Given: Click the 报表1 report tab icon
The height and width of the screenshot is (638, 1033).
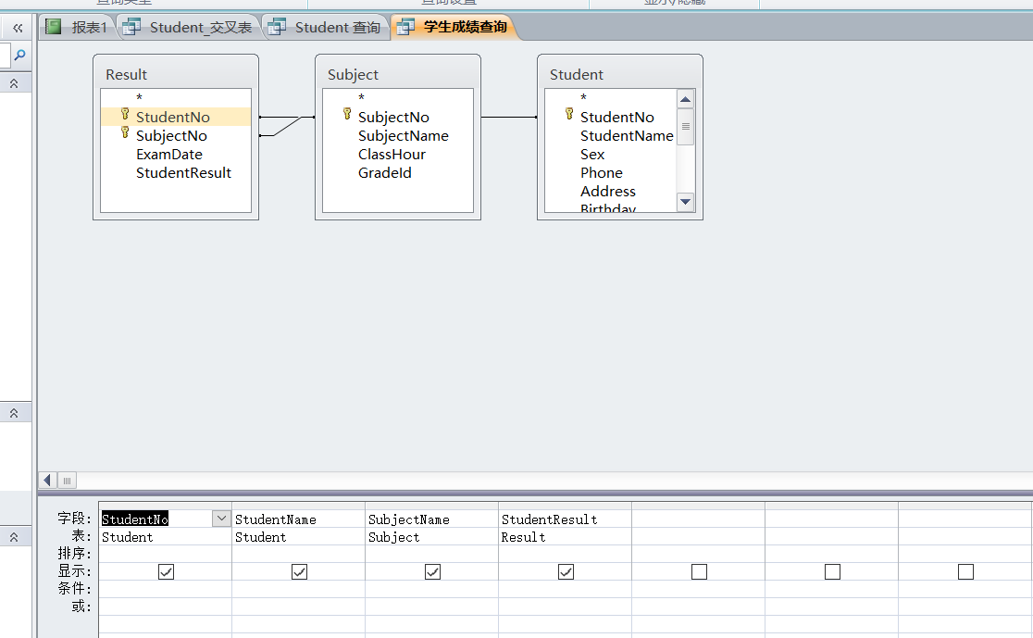Looking at the screenshot, I should [x=54, y=28].
